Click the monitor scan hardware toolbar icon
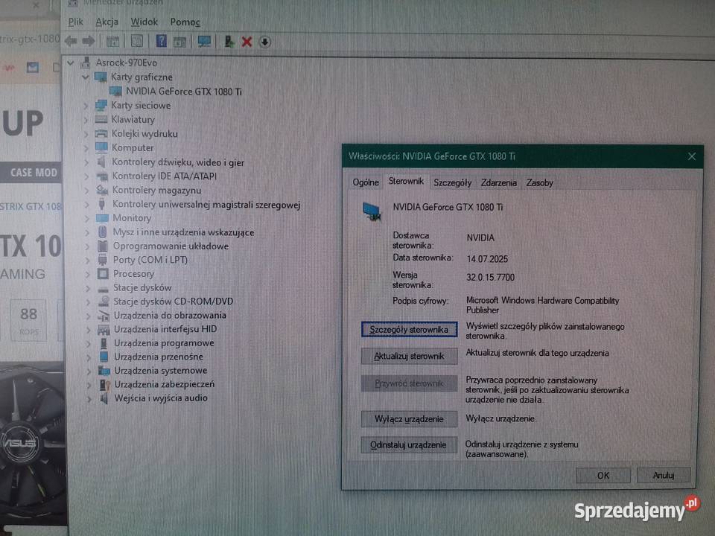This screenshot has width=715, height=536. [x=204, y=42]
